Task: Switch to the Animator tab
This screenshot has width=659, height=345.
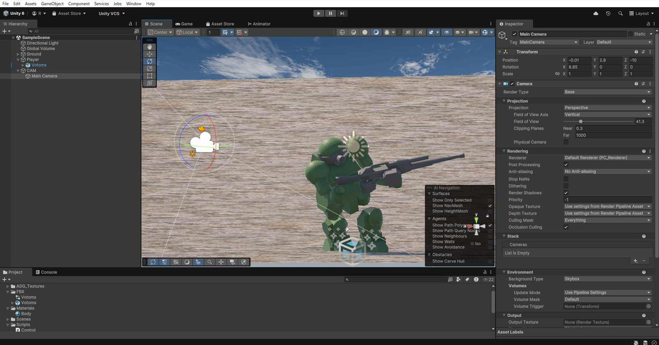Action: (x=259, y=24)
